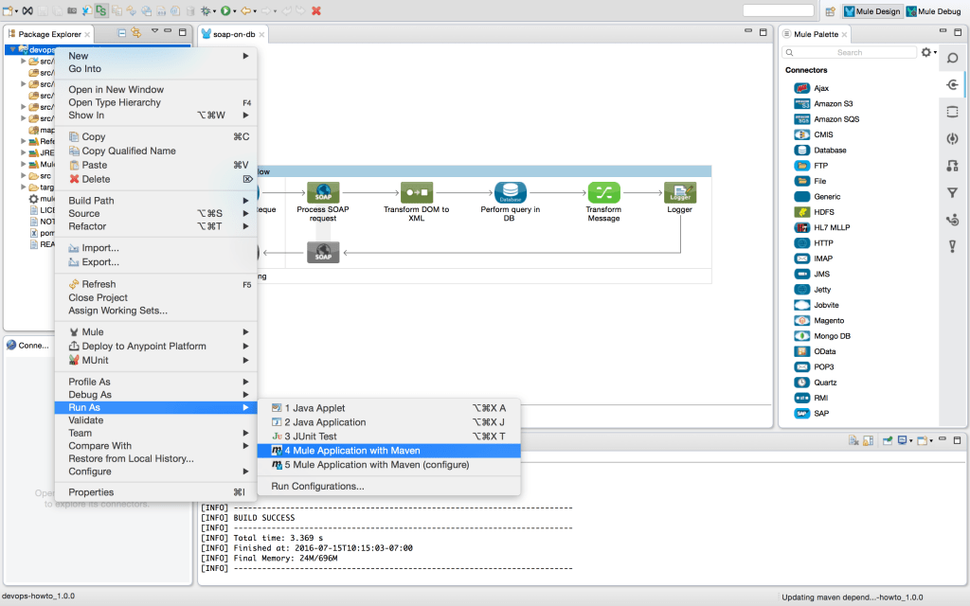Open Mule Palette settings gear dropdown
970x606 pixels.
929,53
